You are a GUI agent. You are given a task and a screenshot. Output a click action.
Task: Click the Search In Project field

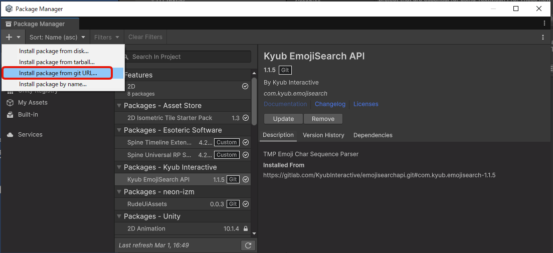click(x=187, y=57)
